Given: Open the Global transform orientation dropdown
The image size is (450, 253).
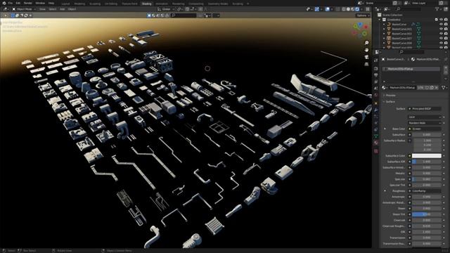Looking at the screenshot, I should pyautogui.click(x=166, y=9).
